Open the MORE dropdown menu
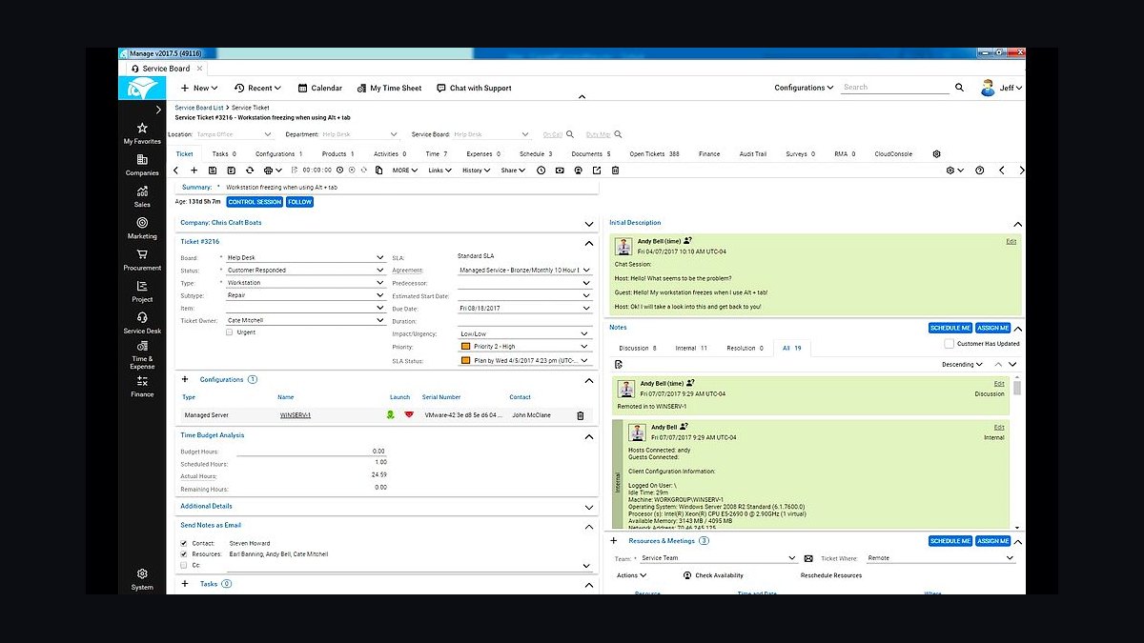The height and width of the screenshot is (643, 1144). click(404, 171)
